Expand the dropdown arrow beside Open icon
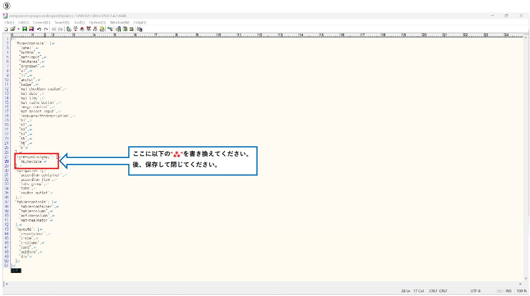This screenshot has height=296, width=530. pyautogui.click(x=19, y=29)
